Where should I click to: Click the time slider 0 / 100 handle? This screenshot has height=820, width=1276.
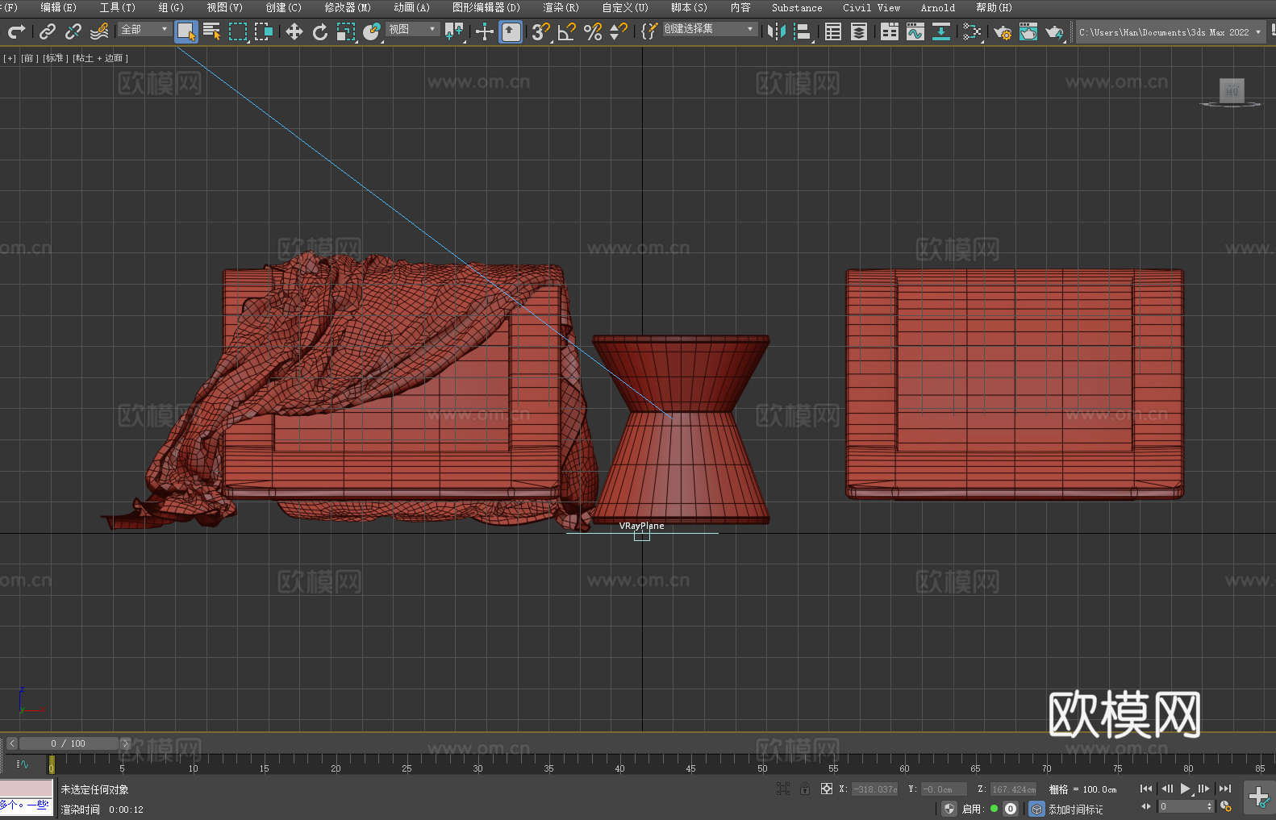(69, 743)
